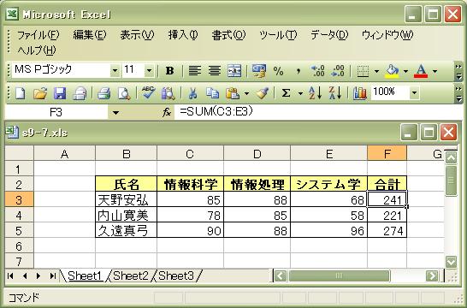
Task: Open ファイル(F) menu
Action: pos(38,35)
